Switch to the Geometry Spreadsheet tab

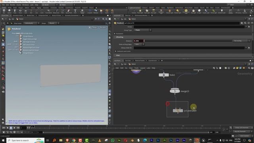(71, 15)
